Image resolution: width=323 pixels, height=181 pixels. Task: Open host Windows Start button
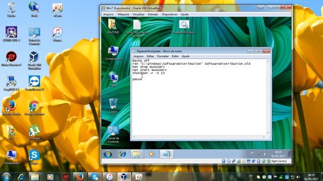(6, 176)
